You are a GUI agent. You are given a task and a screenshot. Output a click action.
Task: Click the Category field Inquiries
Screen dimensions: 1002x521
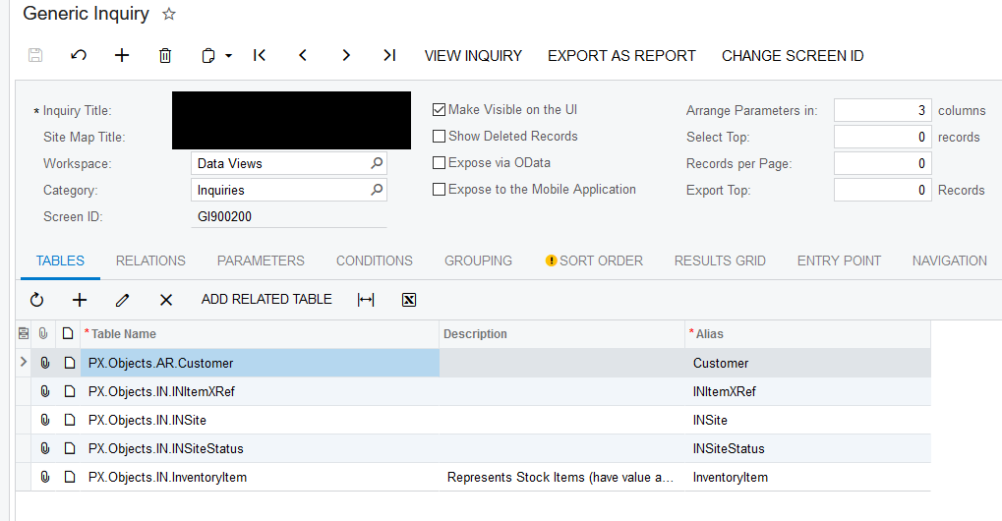[289, 190]
